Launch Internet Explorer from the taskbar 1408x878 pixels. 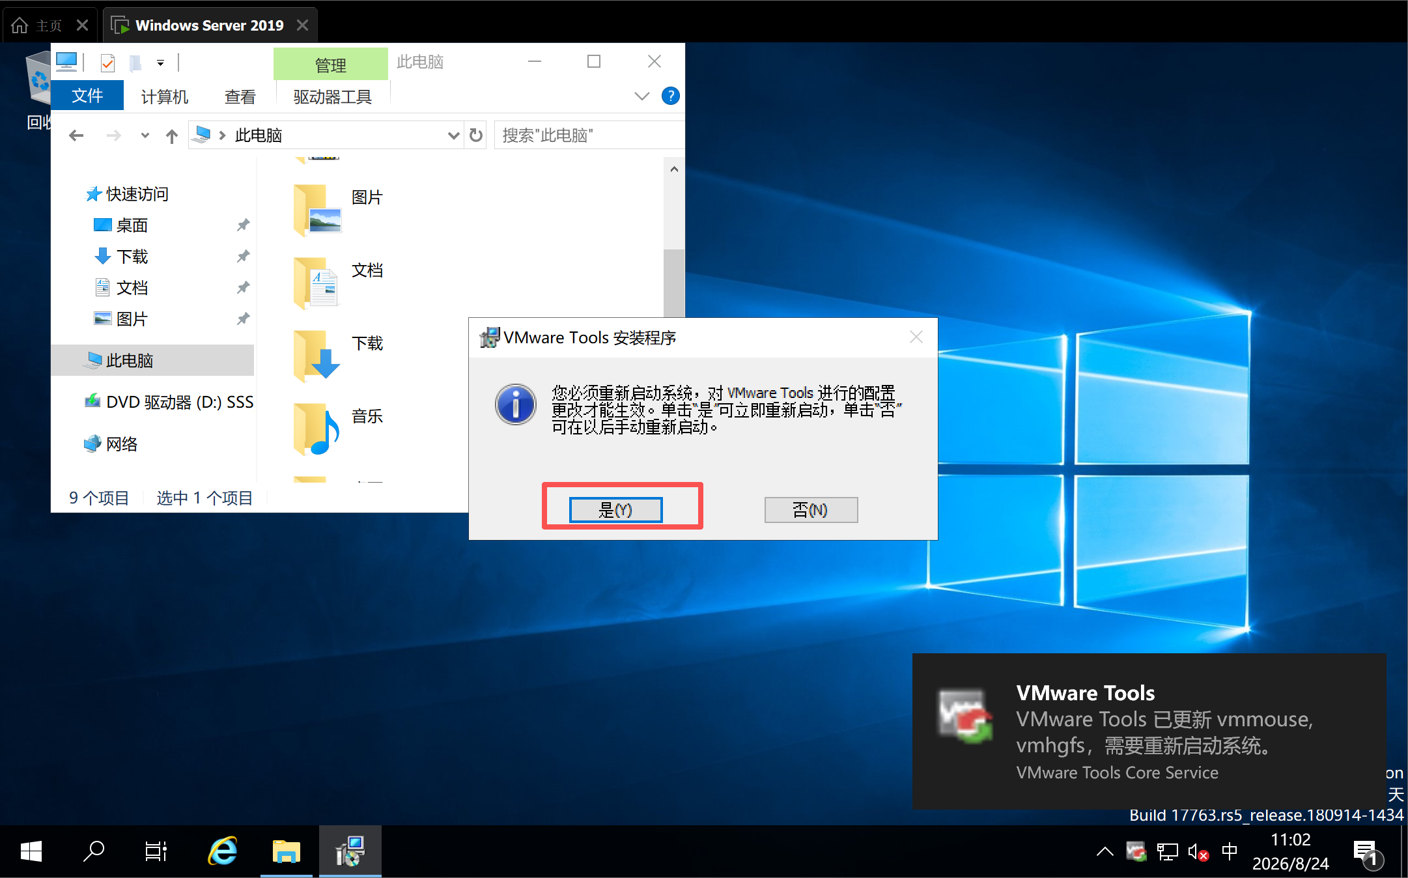(223, 851)
